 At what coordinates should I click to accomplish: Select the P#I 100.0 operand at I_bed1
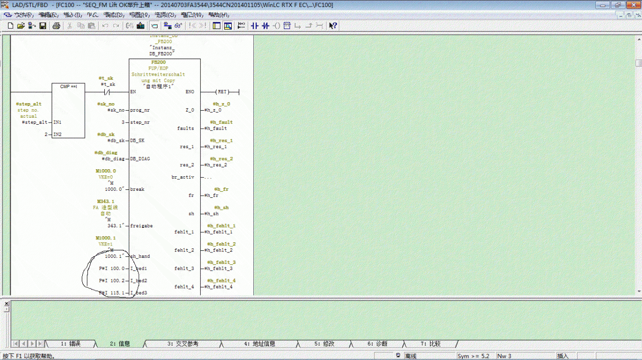click(x=112, y=268)
